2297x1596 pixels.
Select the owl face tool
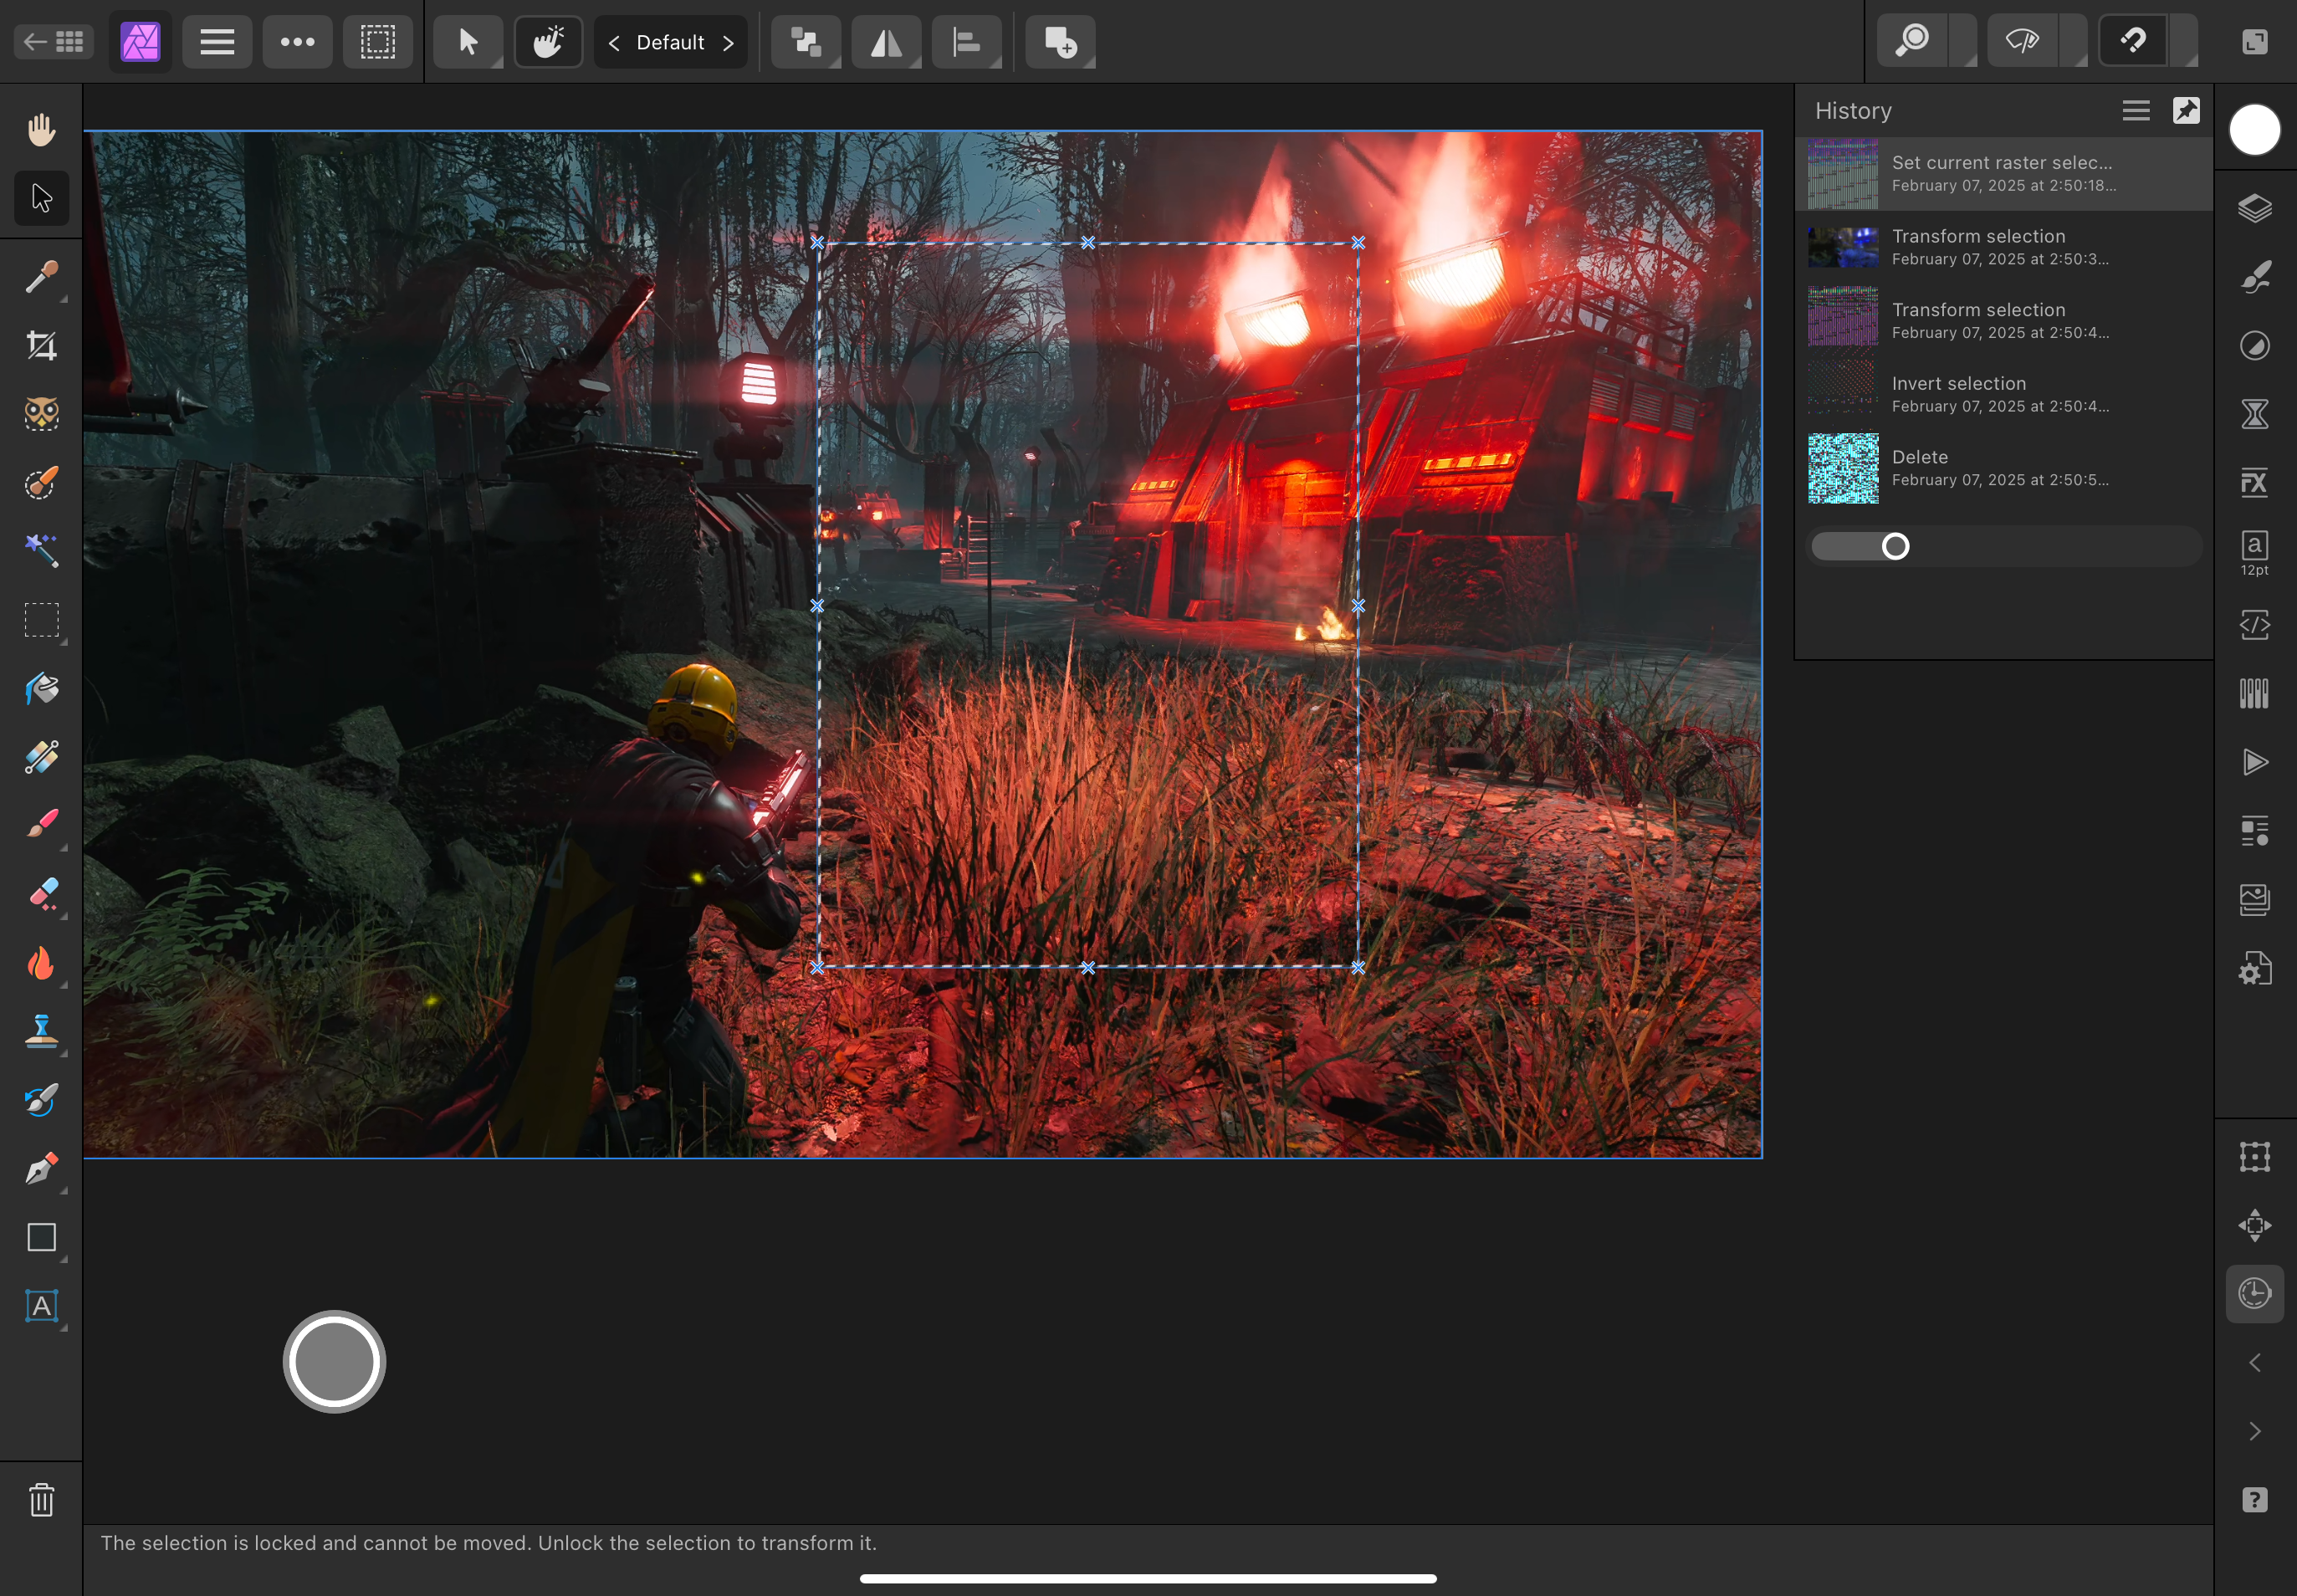click(41, 414)
